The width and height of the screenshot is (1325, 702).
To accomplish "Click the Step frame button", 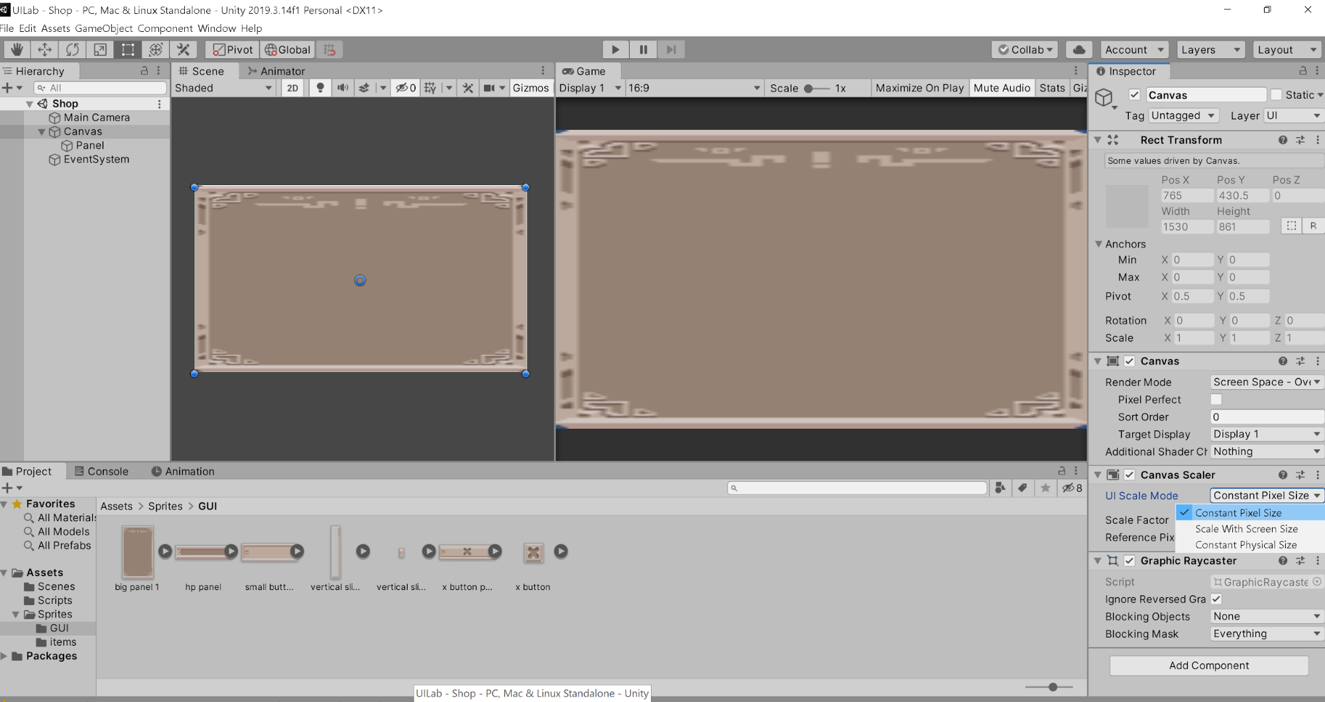I will coord(671,50).
